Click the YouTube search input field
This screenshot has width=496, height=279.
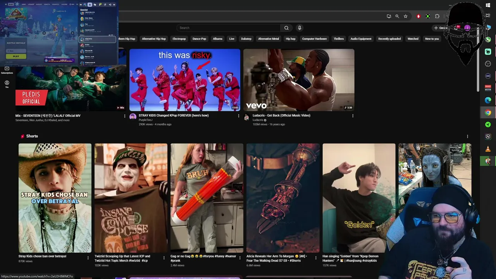click(x=229, y=28)
